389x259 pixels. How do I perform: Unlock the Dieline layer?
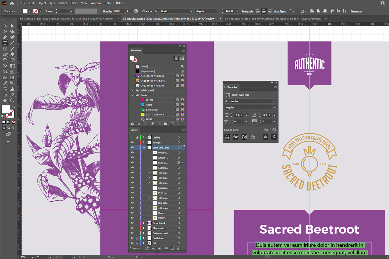coord(137,138)
